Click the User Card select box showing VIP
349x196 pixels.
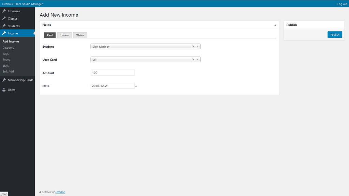pos(146,59)
